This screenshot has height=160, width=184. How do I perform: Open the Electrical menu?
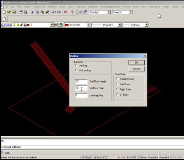click(x=93, y=7)
